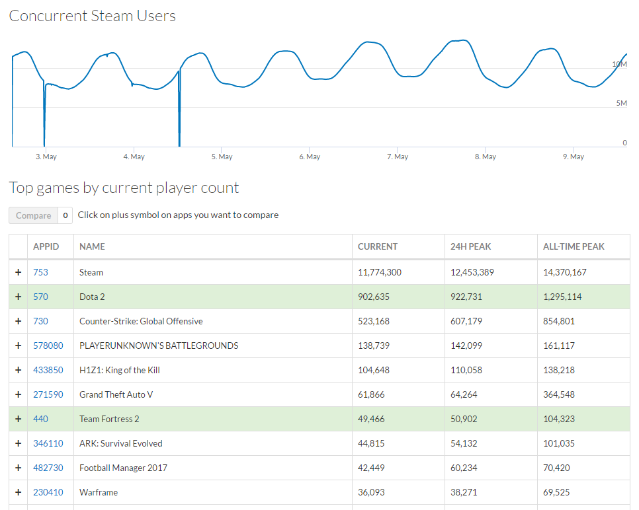The width and height of the screenshot is (639, 510).
Task: Open appid 271590 for Grand Theft Auto V
Action: (48, 394)
